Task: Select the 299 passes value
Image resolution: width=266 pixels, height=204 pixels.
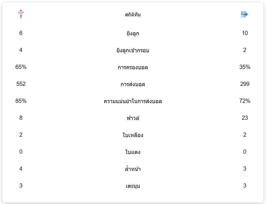Action: pos(245,84)
